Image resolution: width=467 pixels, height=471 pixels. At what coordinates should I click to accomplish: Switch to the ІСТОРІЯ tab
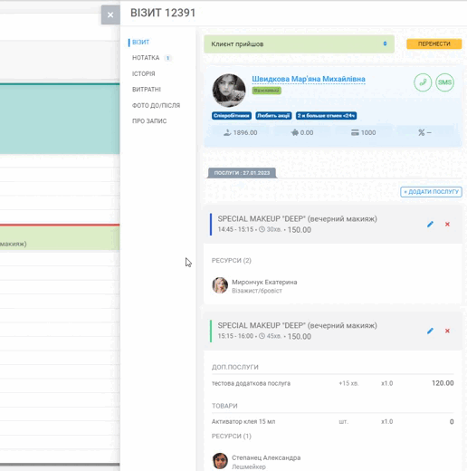coord(144,73)
